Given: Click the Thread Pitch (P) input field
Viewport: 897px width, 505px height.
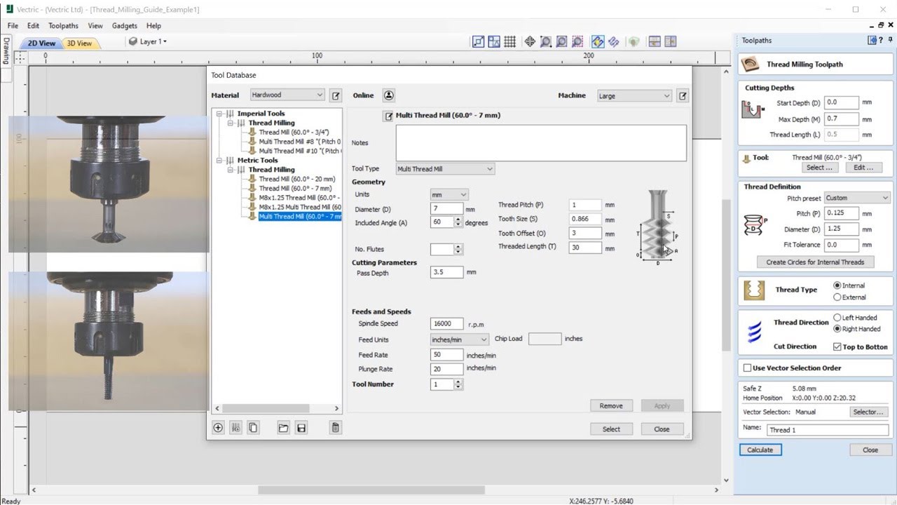Looking at the screenshot, I should (x=585, y=205).
